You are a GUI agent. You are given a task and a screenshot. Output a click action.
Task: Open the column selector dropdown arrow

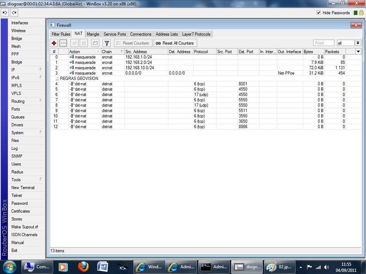358,52
